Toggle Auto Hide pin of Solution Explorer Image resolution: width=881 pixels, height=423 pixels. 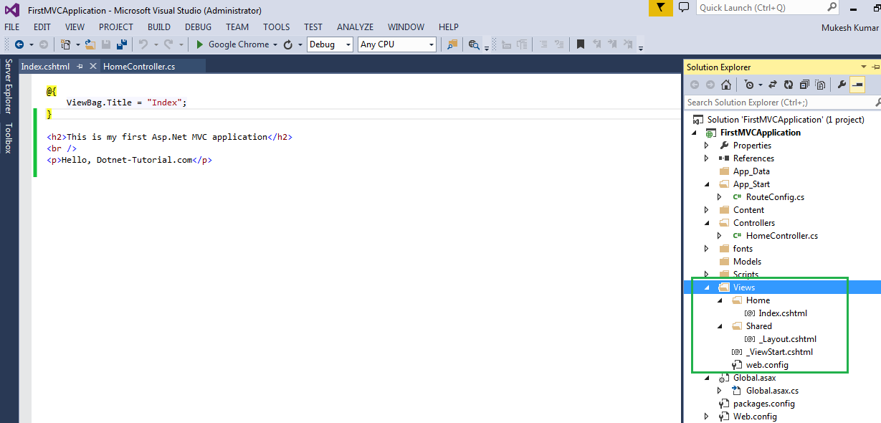click(876, 67)
